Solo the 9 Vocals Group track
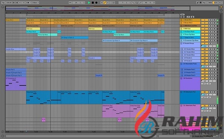 pyautogui.click(x=211, y=43)
